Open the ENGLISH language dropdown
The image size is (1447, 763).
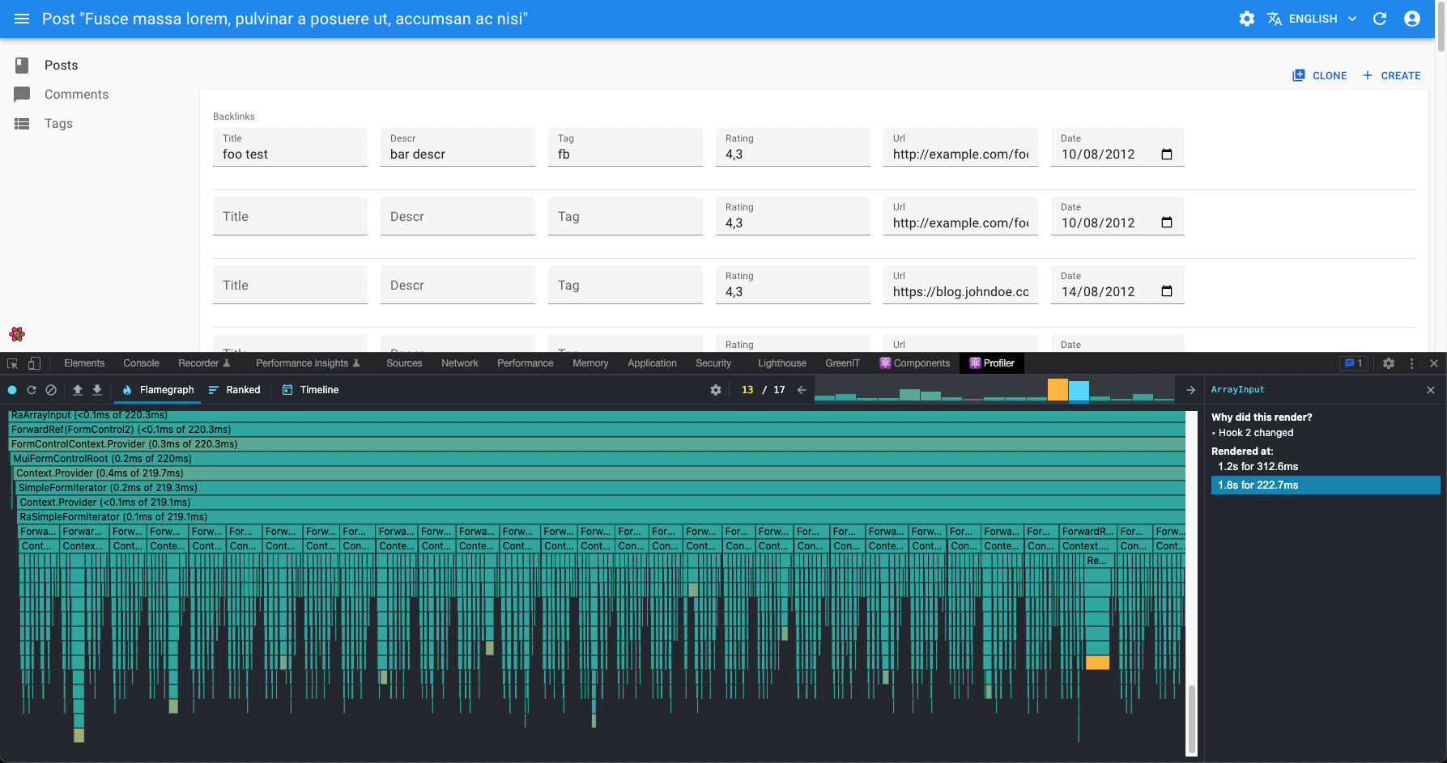pos(1312,18)
